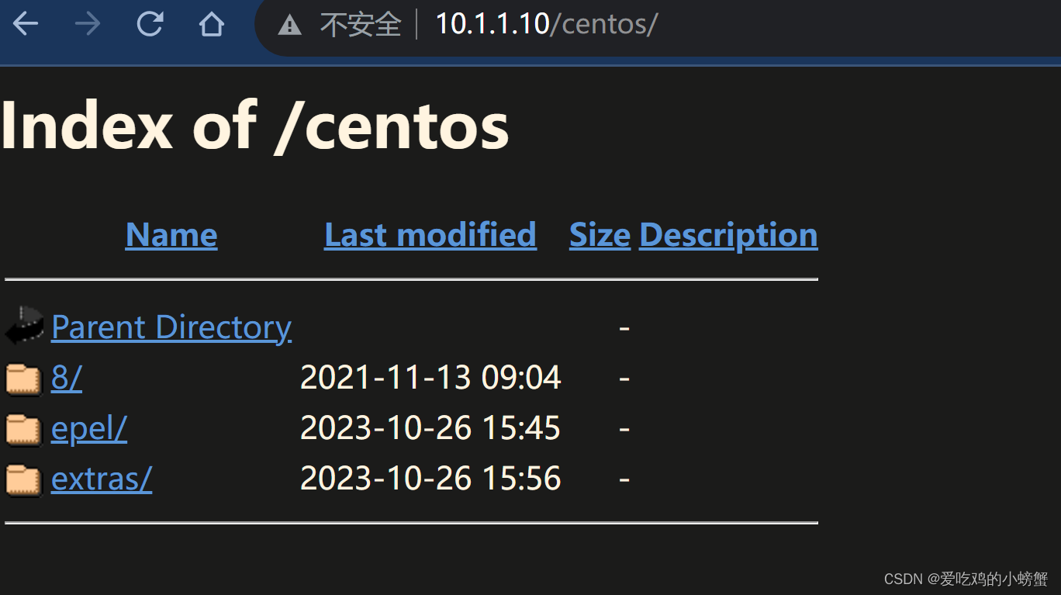This screenshot has height=595, width=1061.
Task: Open the extras/ directory
Action: coord(101,479)
